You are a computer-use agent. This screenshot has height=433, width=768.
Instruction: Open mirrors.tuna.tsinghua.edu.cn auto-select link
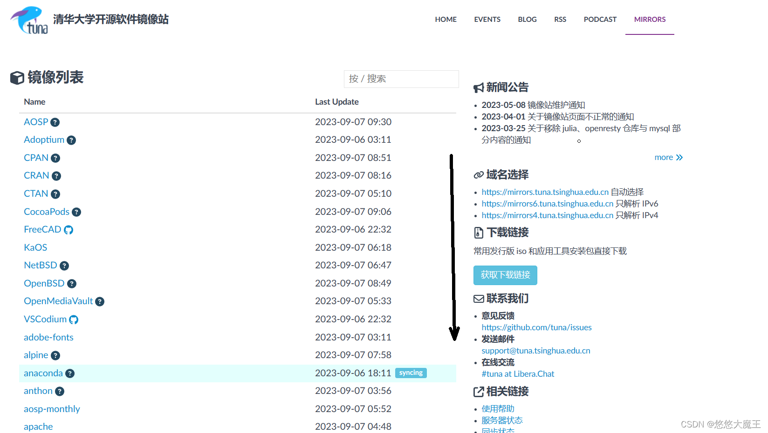545,192
